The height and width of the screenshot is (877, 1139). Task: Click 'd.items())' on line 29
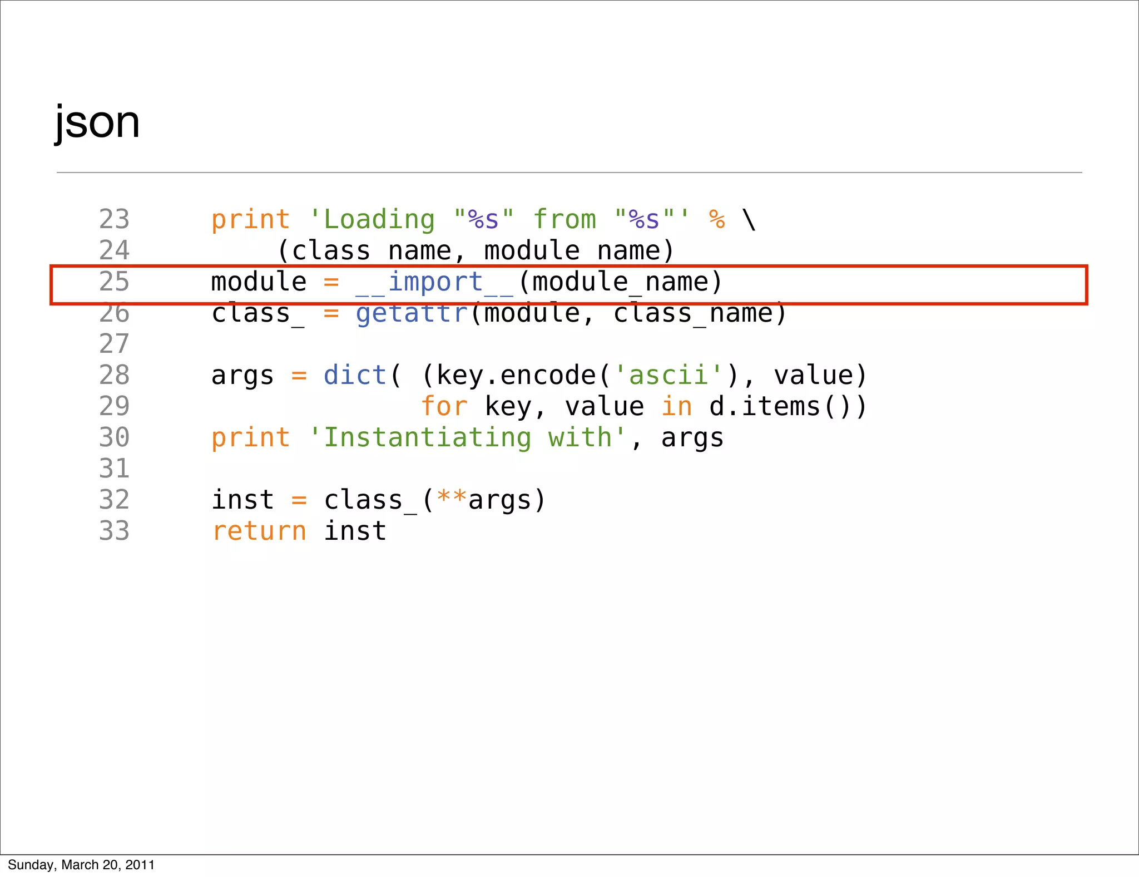pyautogui.click(x=788, y=406)
